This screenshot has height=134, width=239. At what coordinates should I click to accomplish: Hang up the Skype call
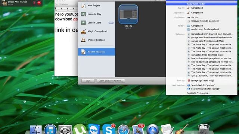[39, 3]
